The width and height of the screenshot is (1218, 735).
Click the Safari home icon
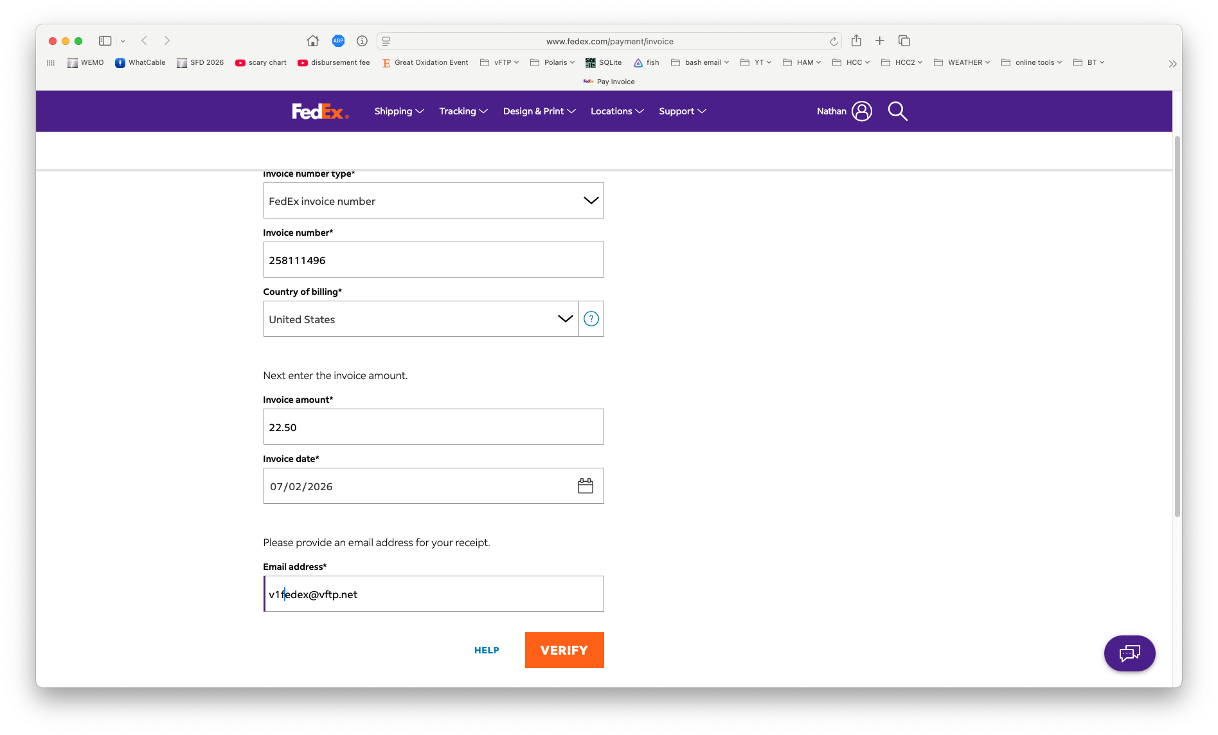point(313,41)
